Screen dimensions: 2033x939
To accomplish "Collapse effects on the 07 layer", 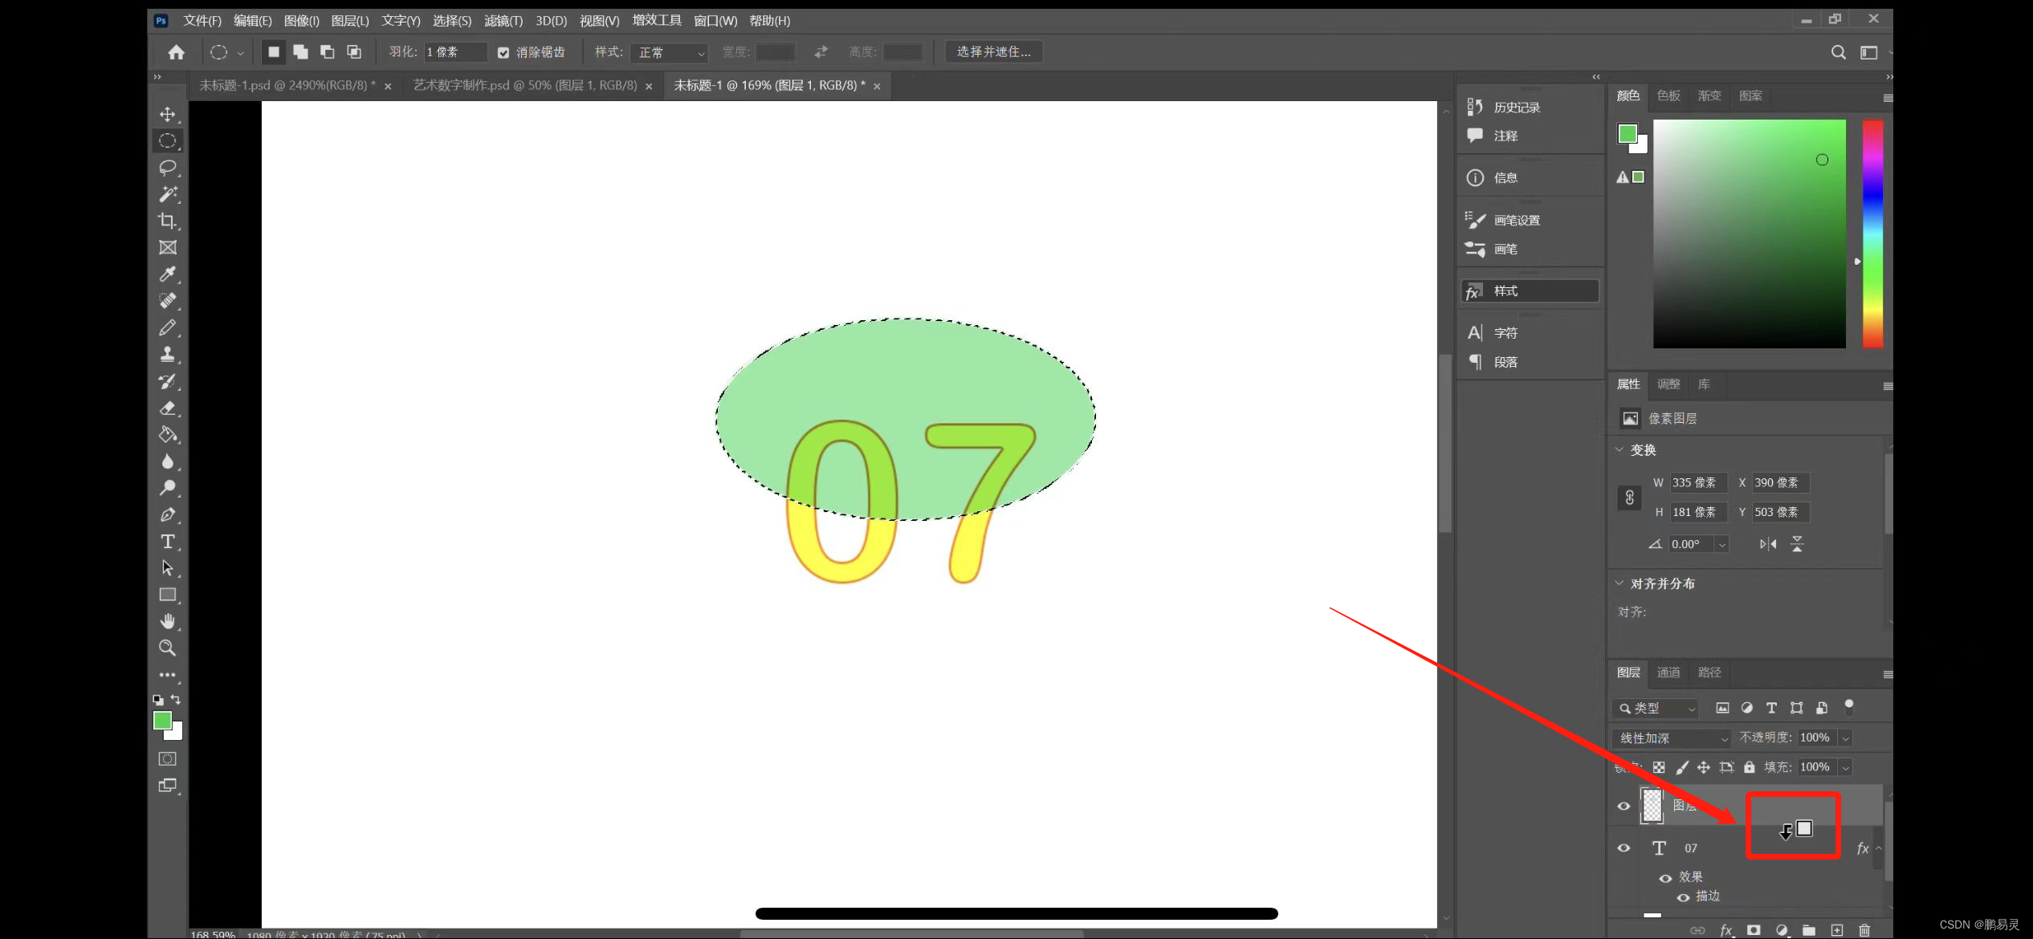I will point(1878,848).
